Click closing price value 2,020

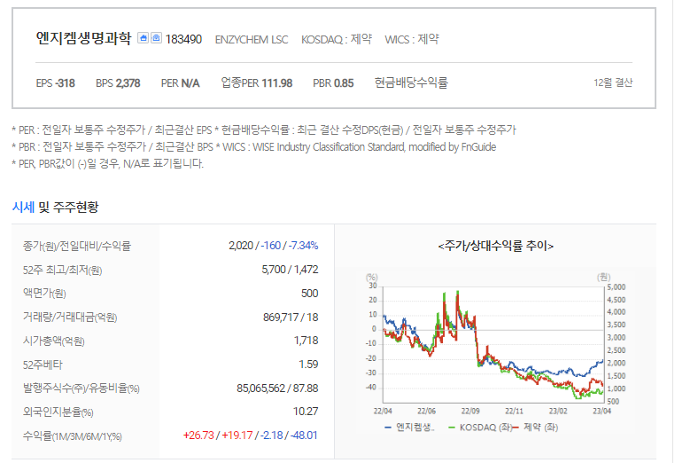click(241, 246)
